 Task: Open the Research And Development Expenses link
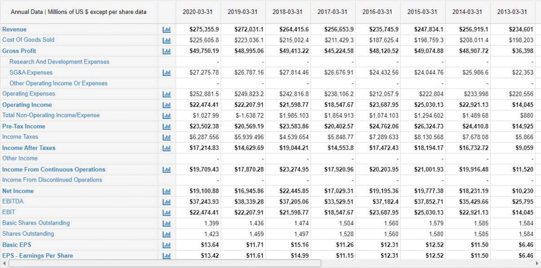pyautogui.click(x=59, y=61)
